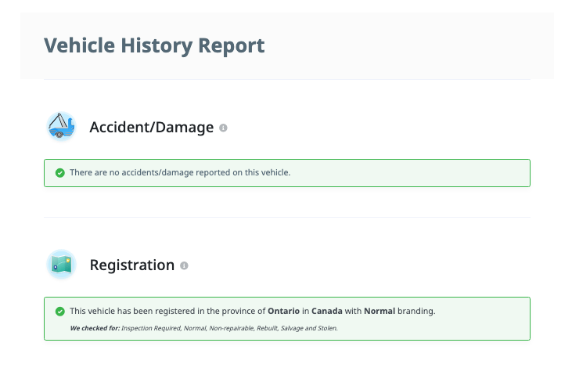Click the bold word Canada
The image size is (572, 368).
point(329,311)
